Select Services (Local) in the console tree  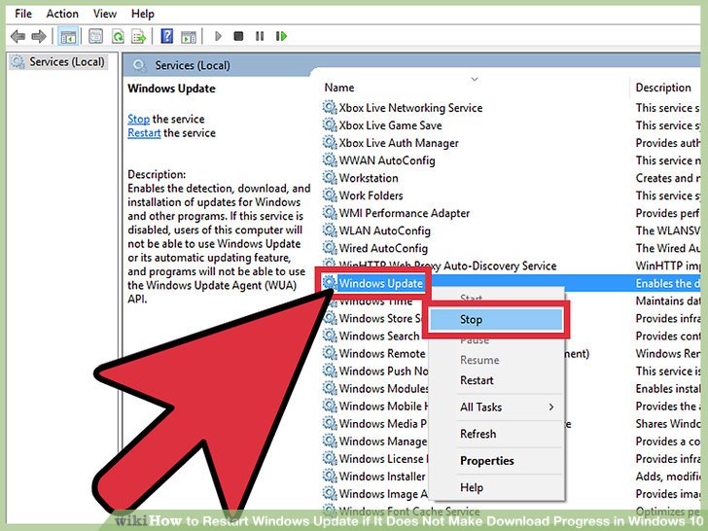pos(66,62)
